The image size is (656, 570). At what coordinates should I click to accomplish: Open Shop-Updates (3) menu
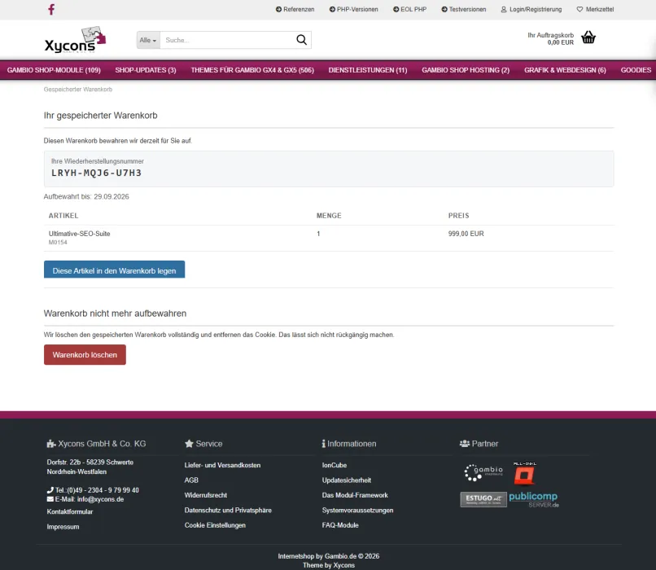click(146, 70)
